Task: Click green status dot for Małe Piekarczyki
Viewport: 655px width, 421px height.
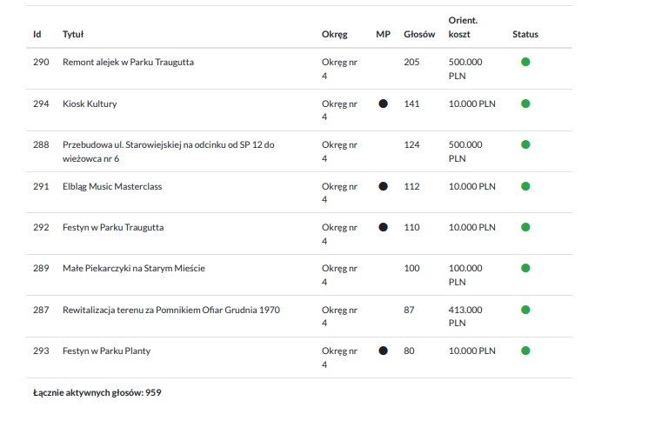Action: click(x=525, y=268)
